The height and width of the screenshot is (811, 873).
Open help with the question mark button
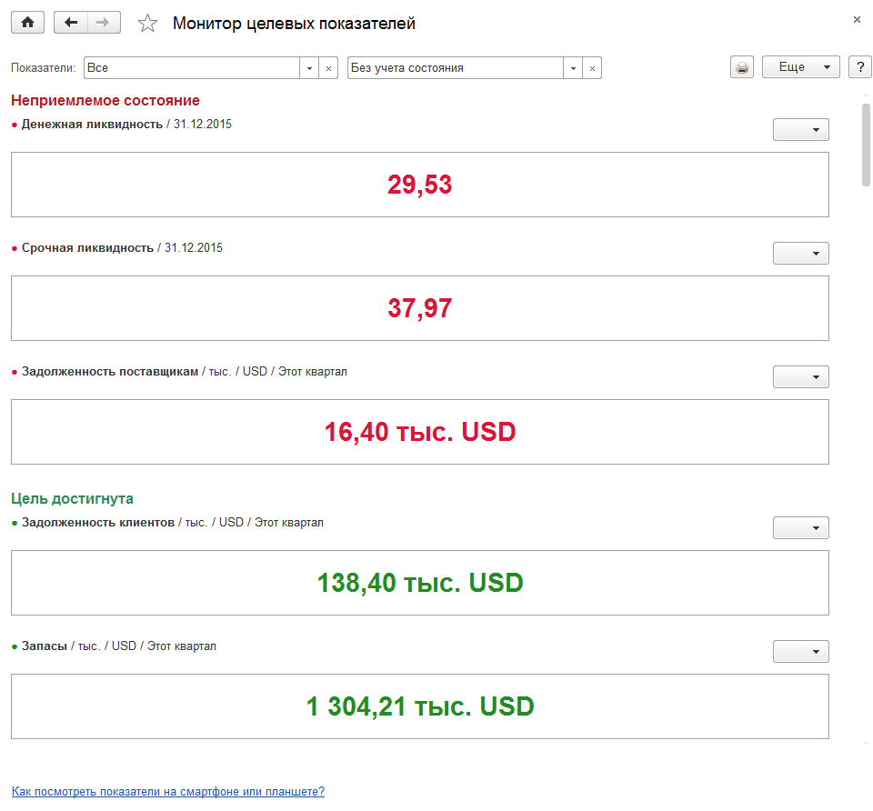click(859, 68)
